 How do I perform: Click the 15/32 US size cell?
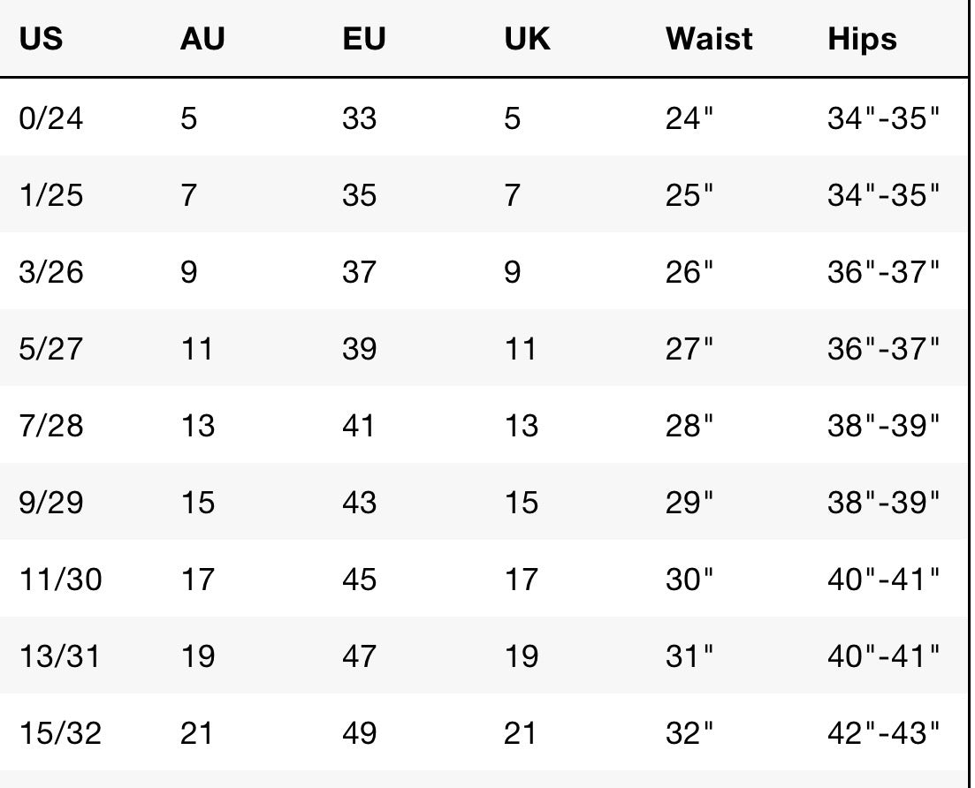(60, 733)
